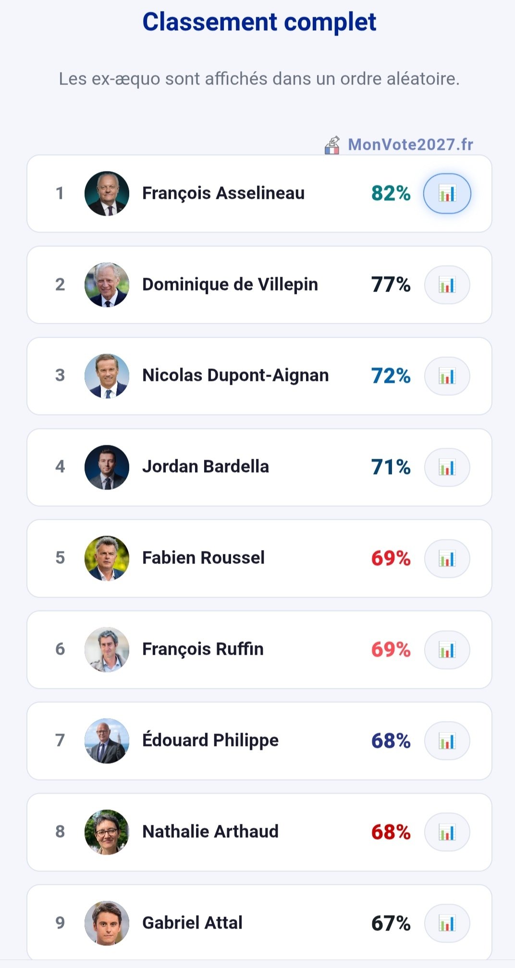Click the MonVote2027.fr ballot box logo
Image resolution: width=515 pixels, height=968 pixels.
click(332, 145)
